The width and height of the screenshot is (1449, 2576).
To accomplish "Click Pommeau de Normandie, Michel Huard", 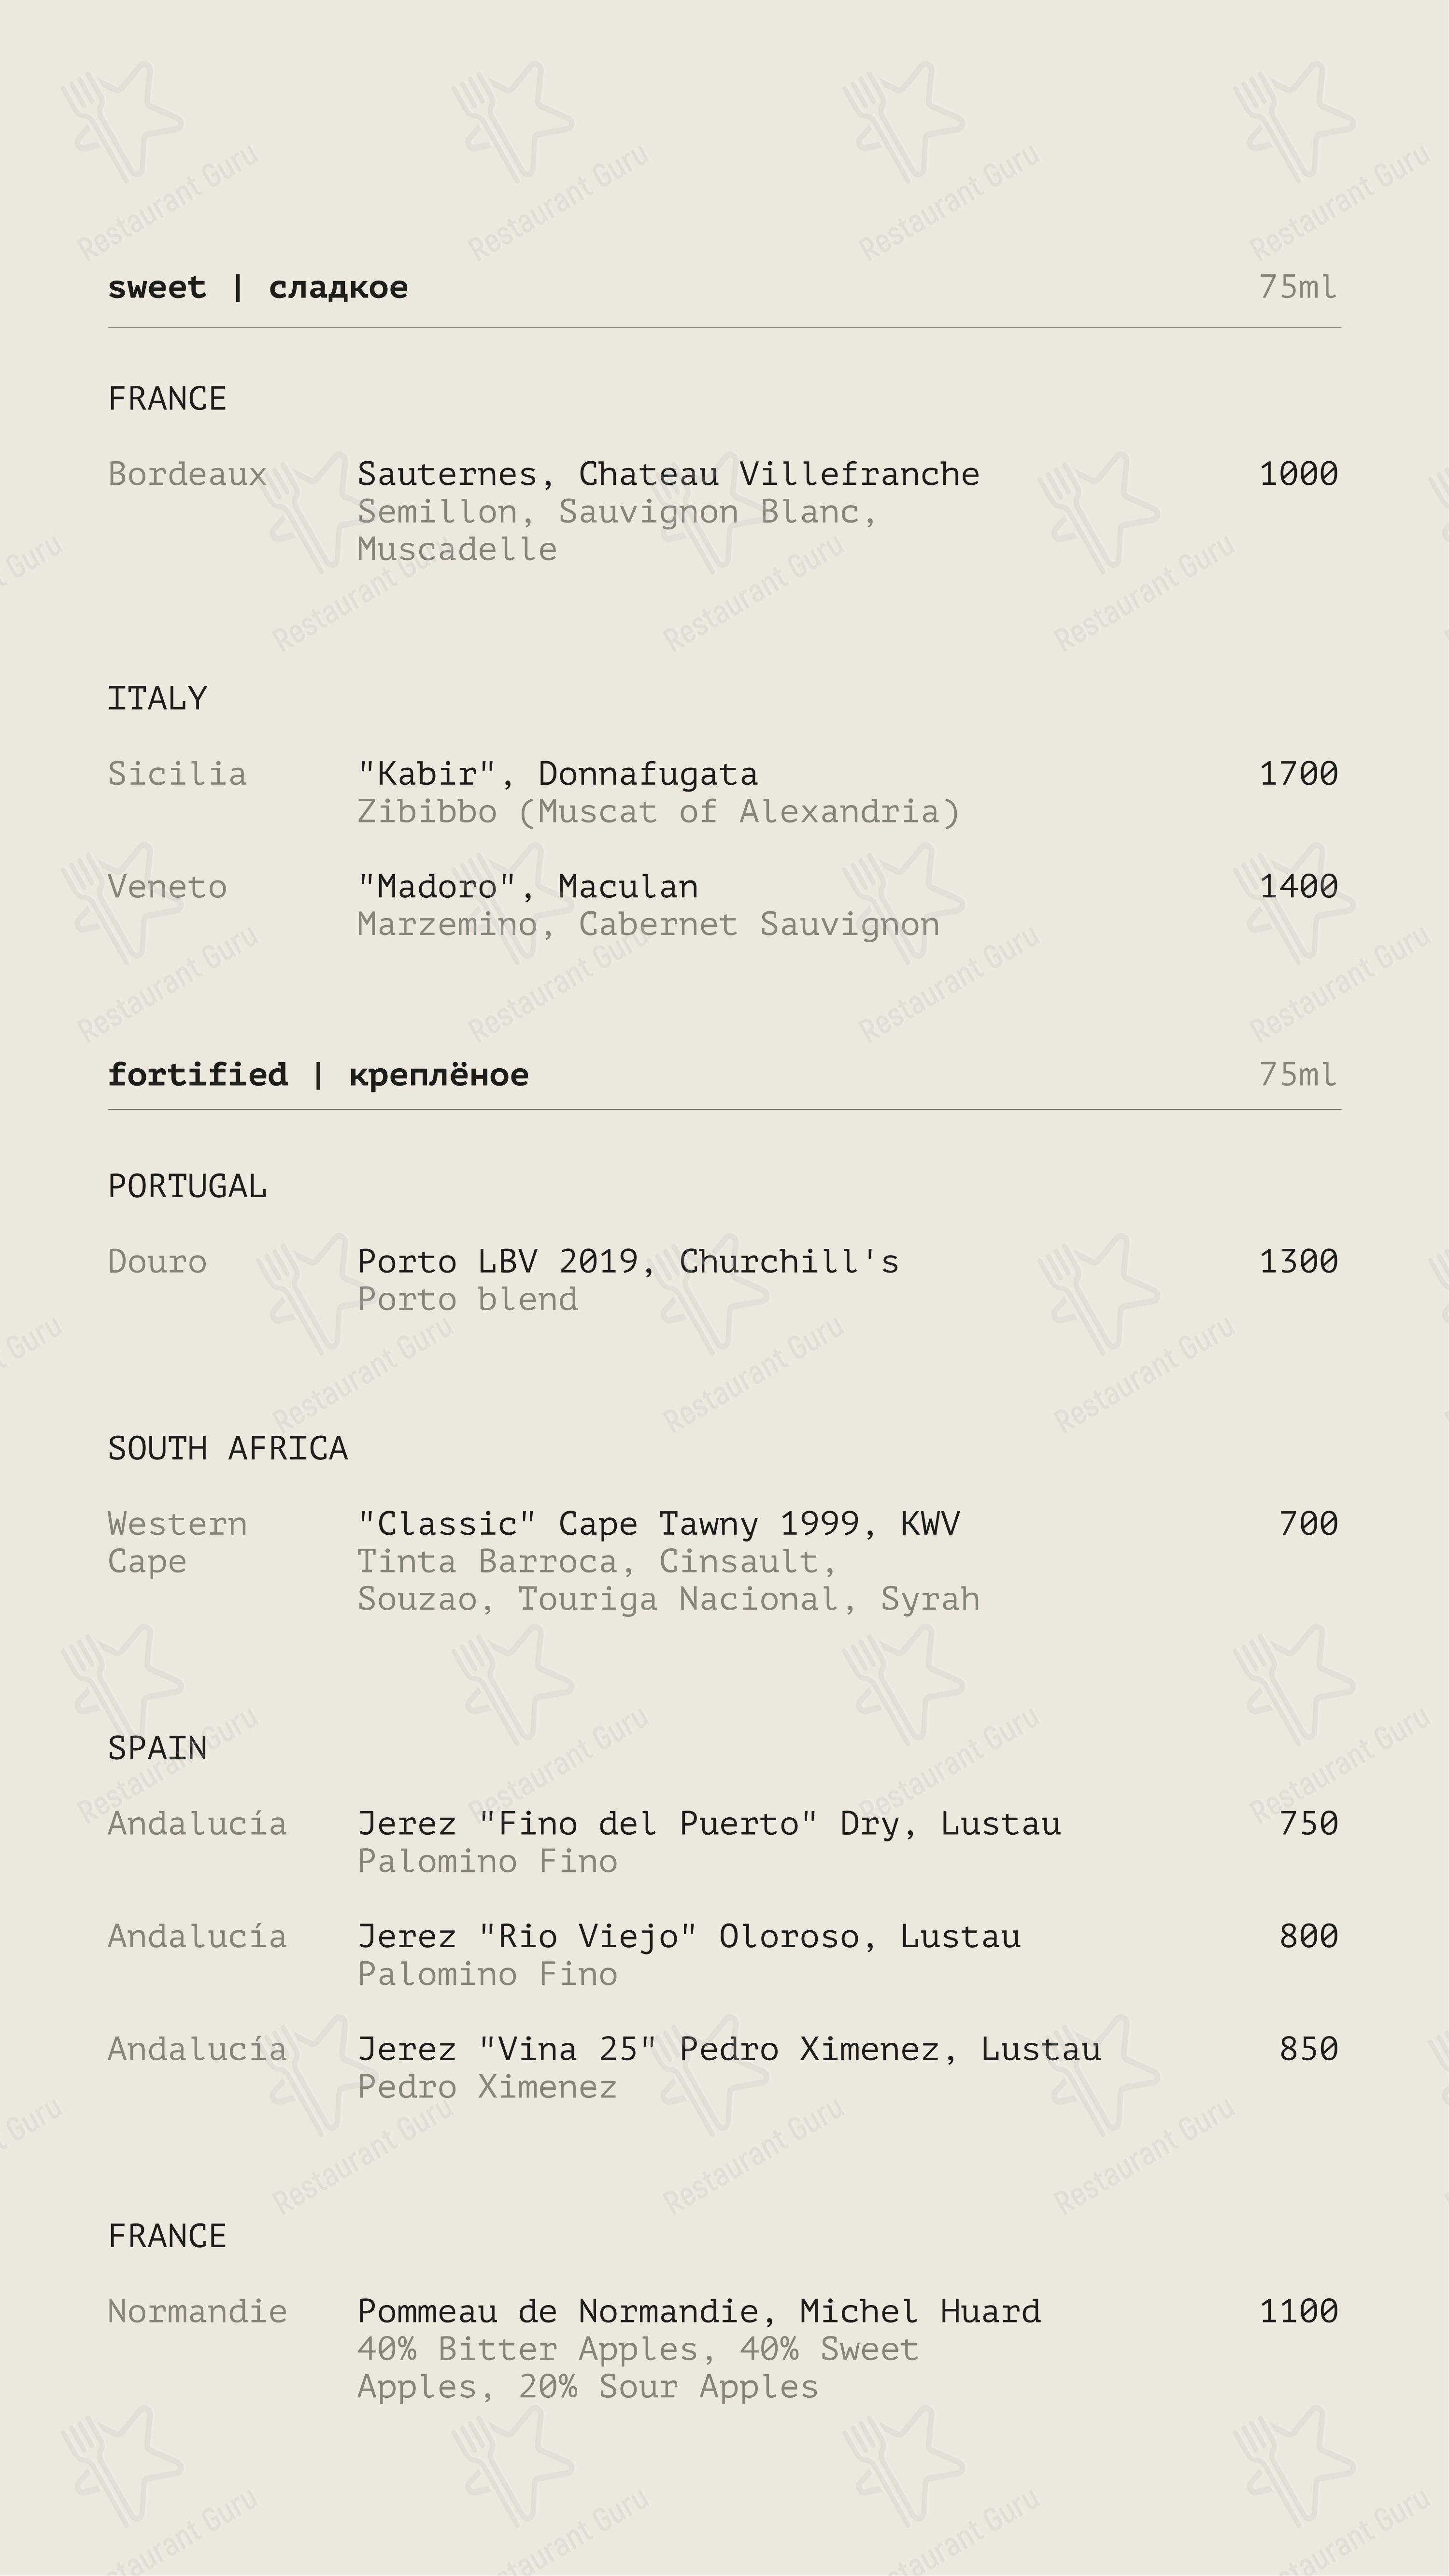I will pos(698,2312).
